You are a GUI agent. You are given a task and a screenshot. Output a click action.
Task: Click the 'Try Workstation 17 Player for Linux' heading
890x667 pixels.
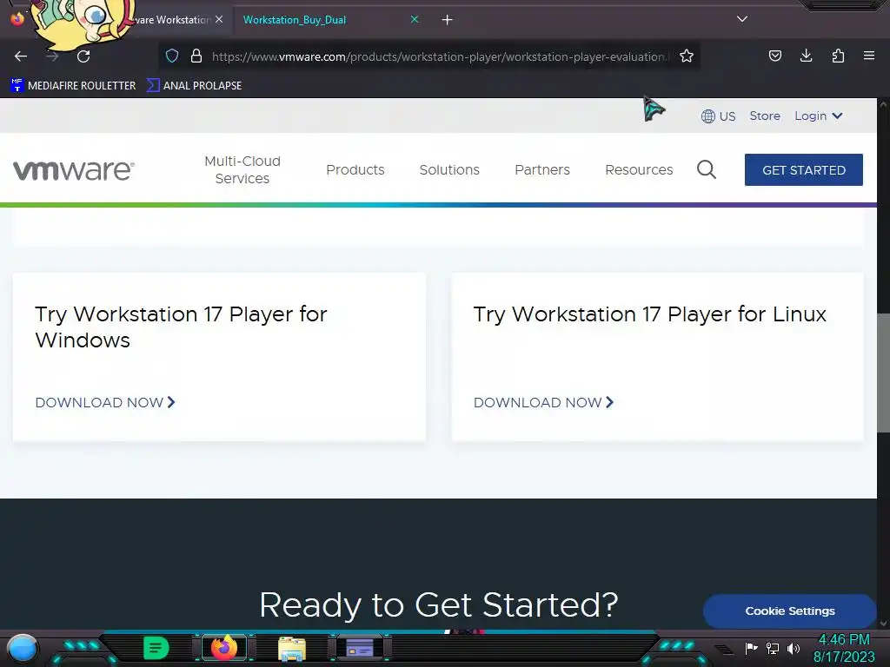point(650,314)
